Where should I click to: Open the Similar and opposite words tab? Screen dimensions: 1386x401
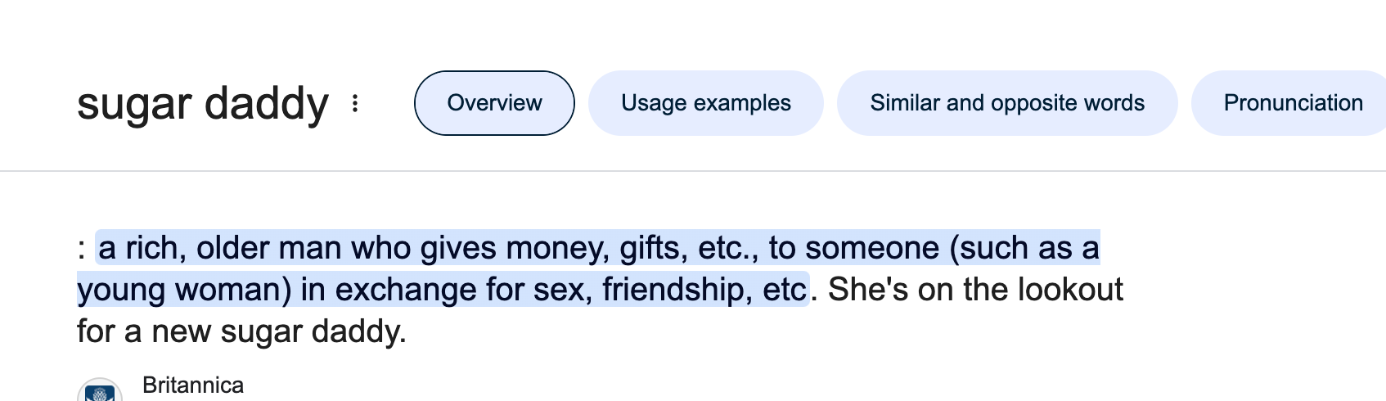(x=1006, y=103)
